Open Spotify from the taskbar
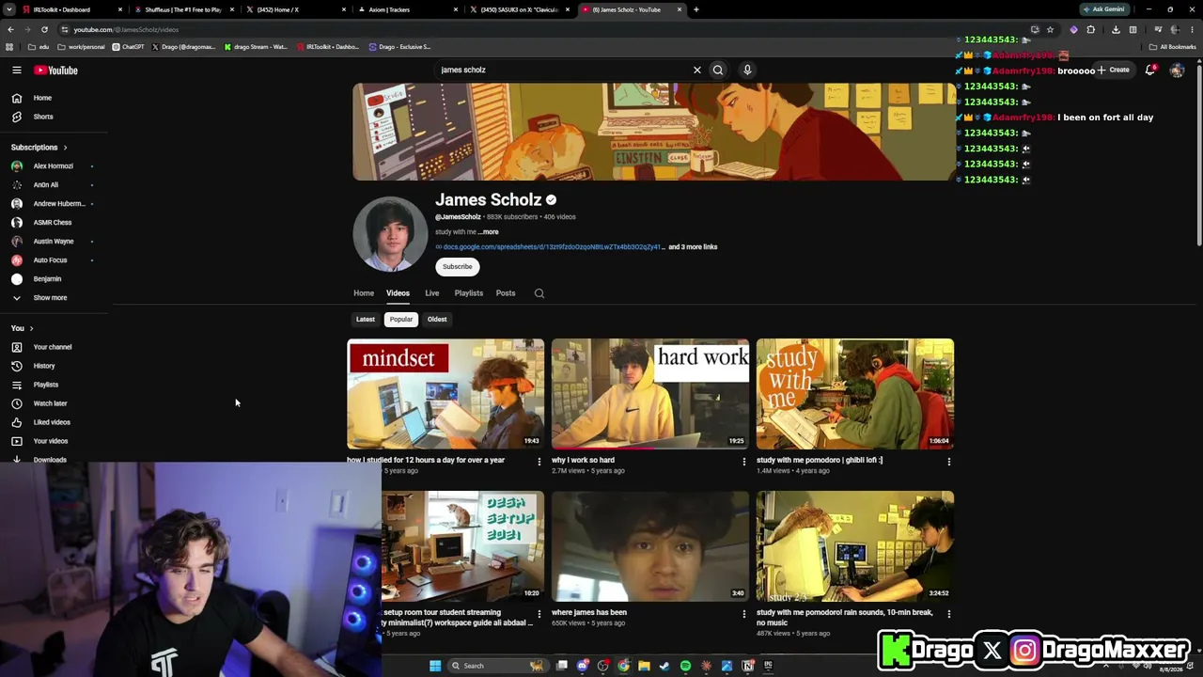This screenshot has width=1203, height=677. [685, 666]
